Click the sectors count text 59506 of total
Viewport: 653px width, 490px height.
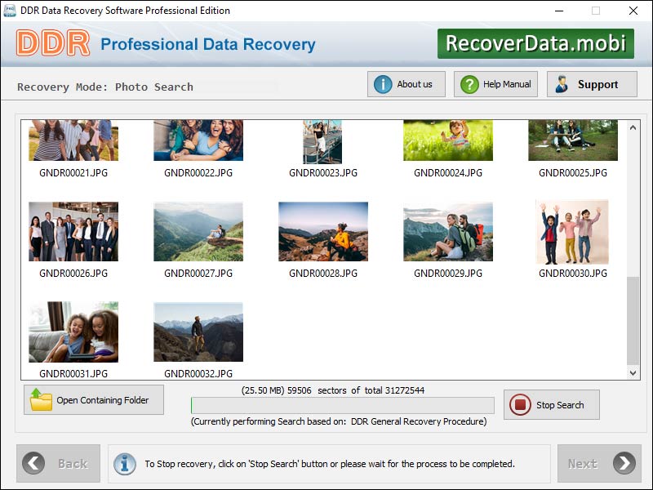pos(333,390)
